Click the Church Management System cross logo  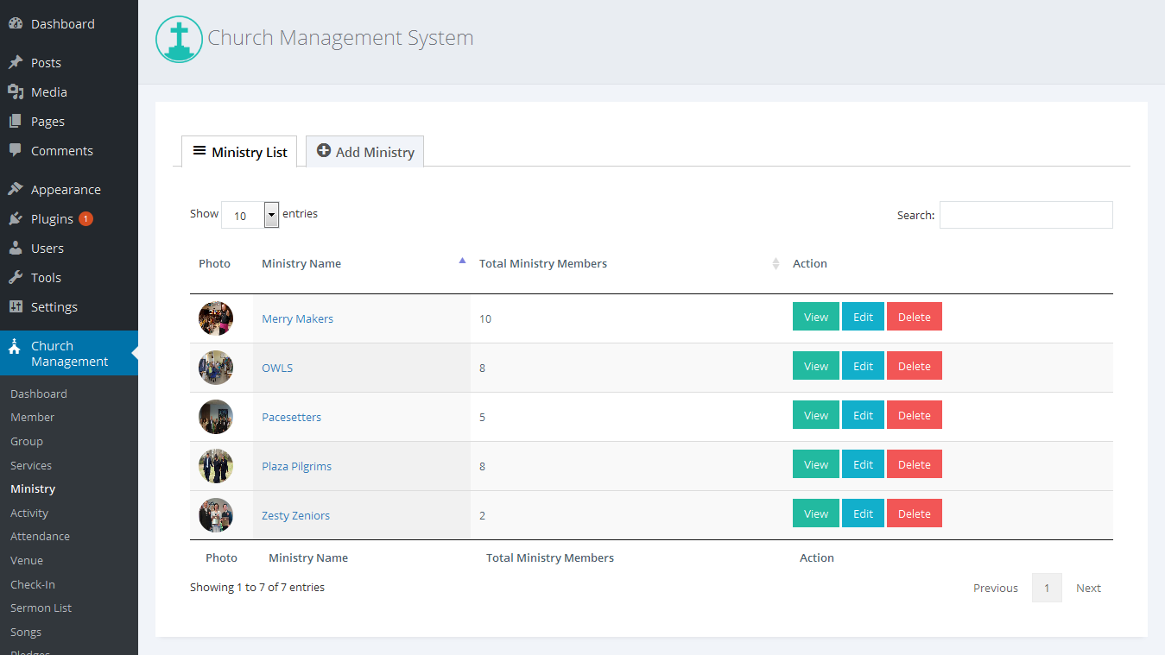click(x=179, y=39)
